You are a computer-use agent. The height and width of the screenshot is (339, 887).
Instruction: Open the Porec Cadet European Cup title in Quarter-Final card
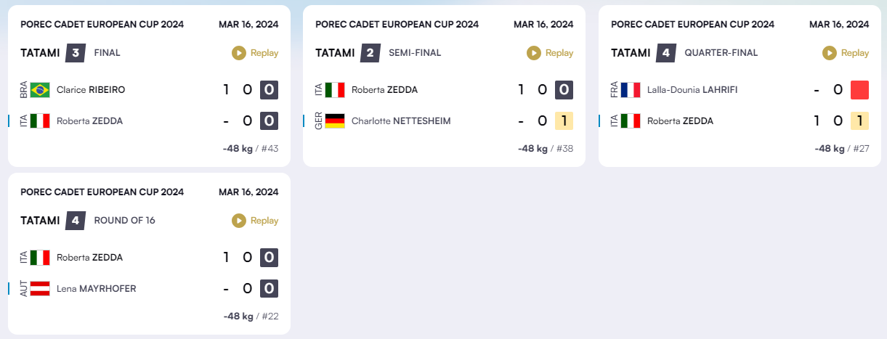coord(693,24)
